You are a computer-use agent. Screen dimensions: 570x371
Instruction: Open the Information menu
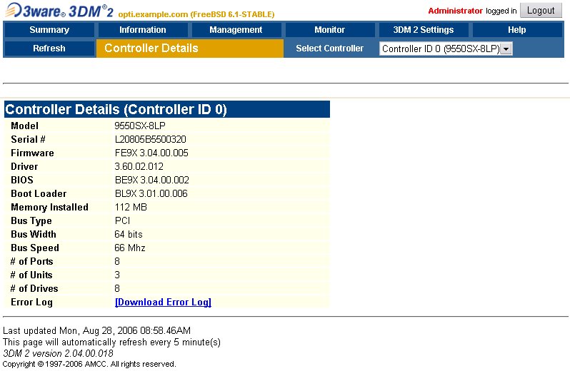pyautogui.click(x=143, y=30)
